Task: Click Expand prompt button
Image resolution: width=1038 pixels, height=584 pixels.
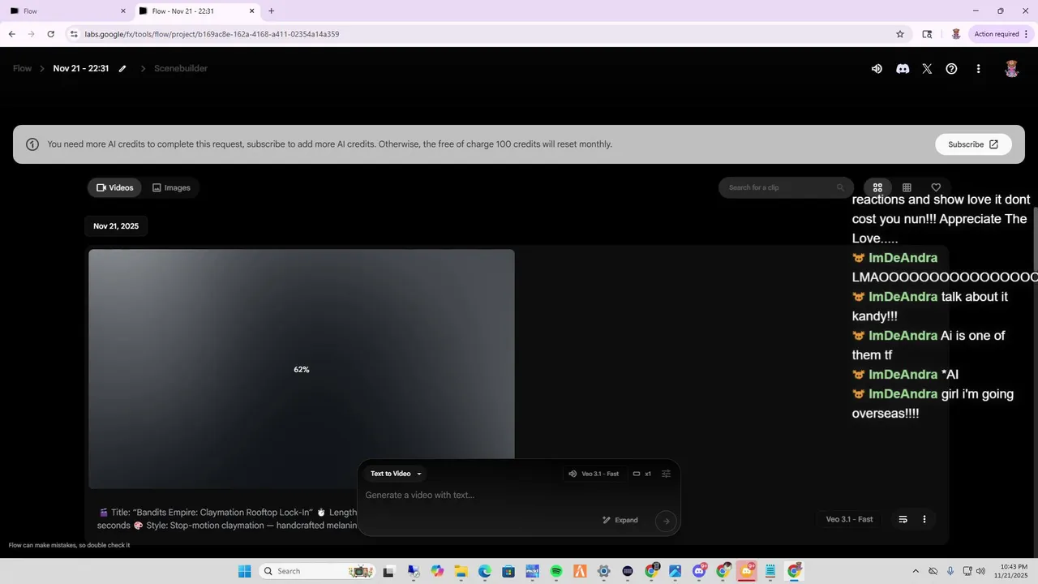Action: (x=620, y=520)
